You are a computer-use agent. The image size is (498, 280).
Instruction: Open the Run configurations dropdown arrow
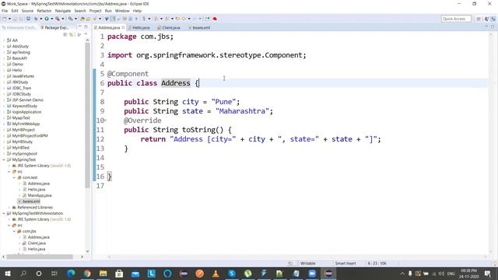(52, 19)
